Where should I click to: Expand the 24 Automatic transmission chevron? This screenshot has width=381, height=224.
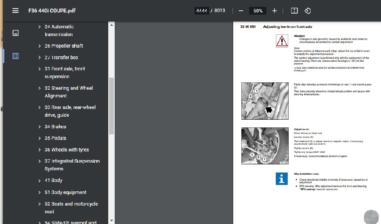point(40,27)
